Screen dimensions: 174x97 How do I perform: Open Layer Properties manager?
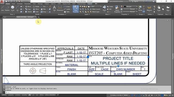pos(76,9)
